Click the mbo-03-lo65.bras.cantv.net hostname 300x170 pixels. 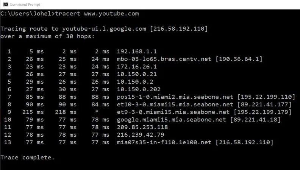(164, 59)
